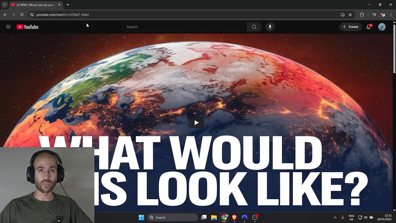Install app icon in the address bar
396x223 pixels.
pyautogui.click(x=342, y=15)
